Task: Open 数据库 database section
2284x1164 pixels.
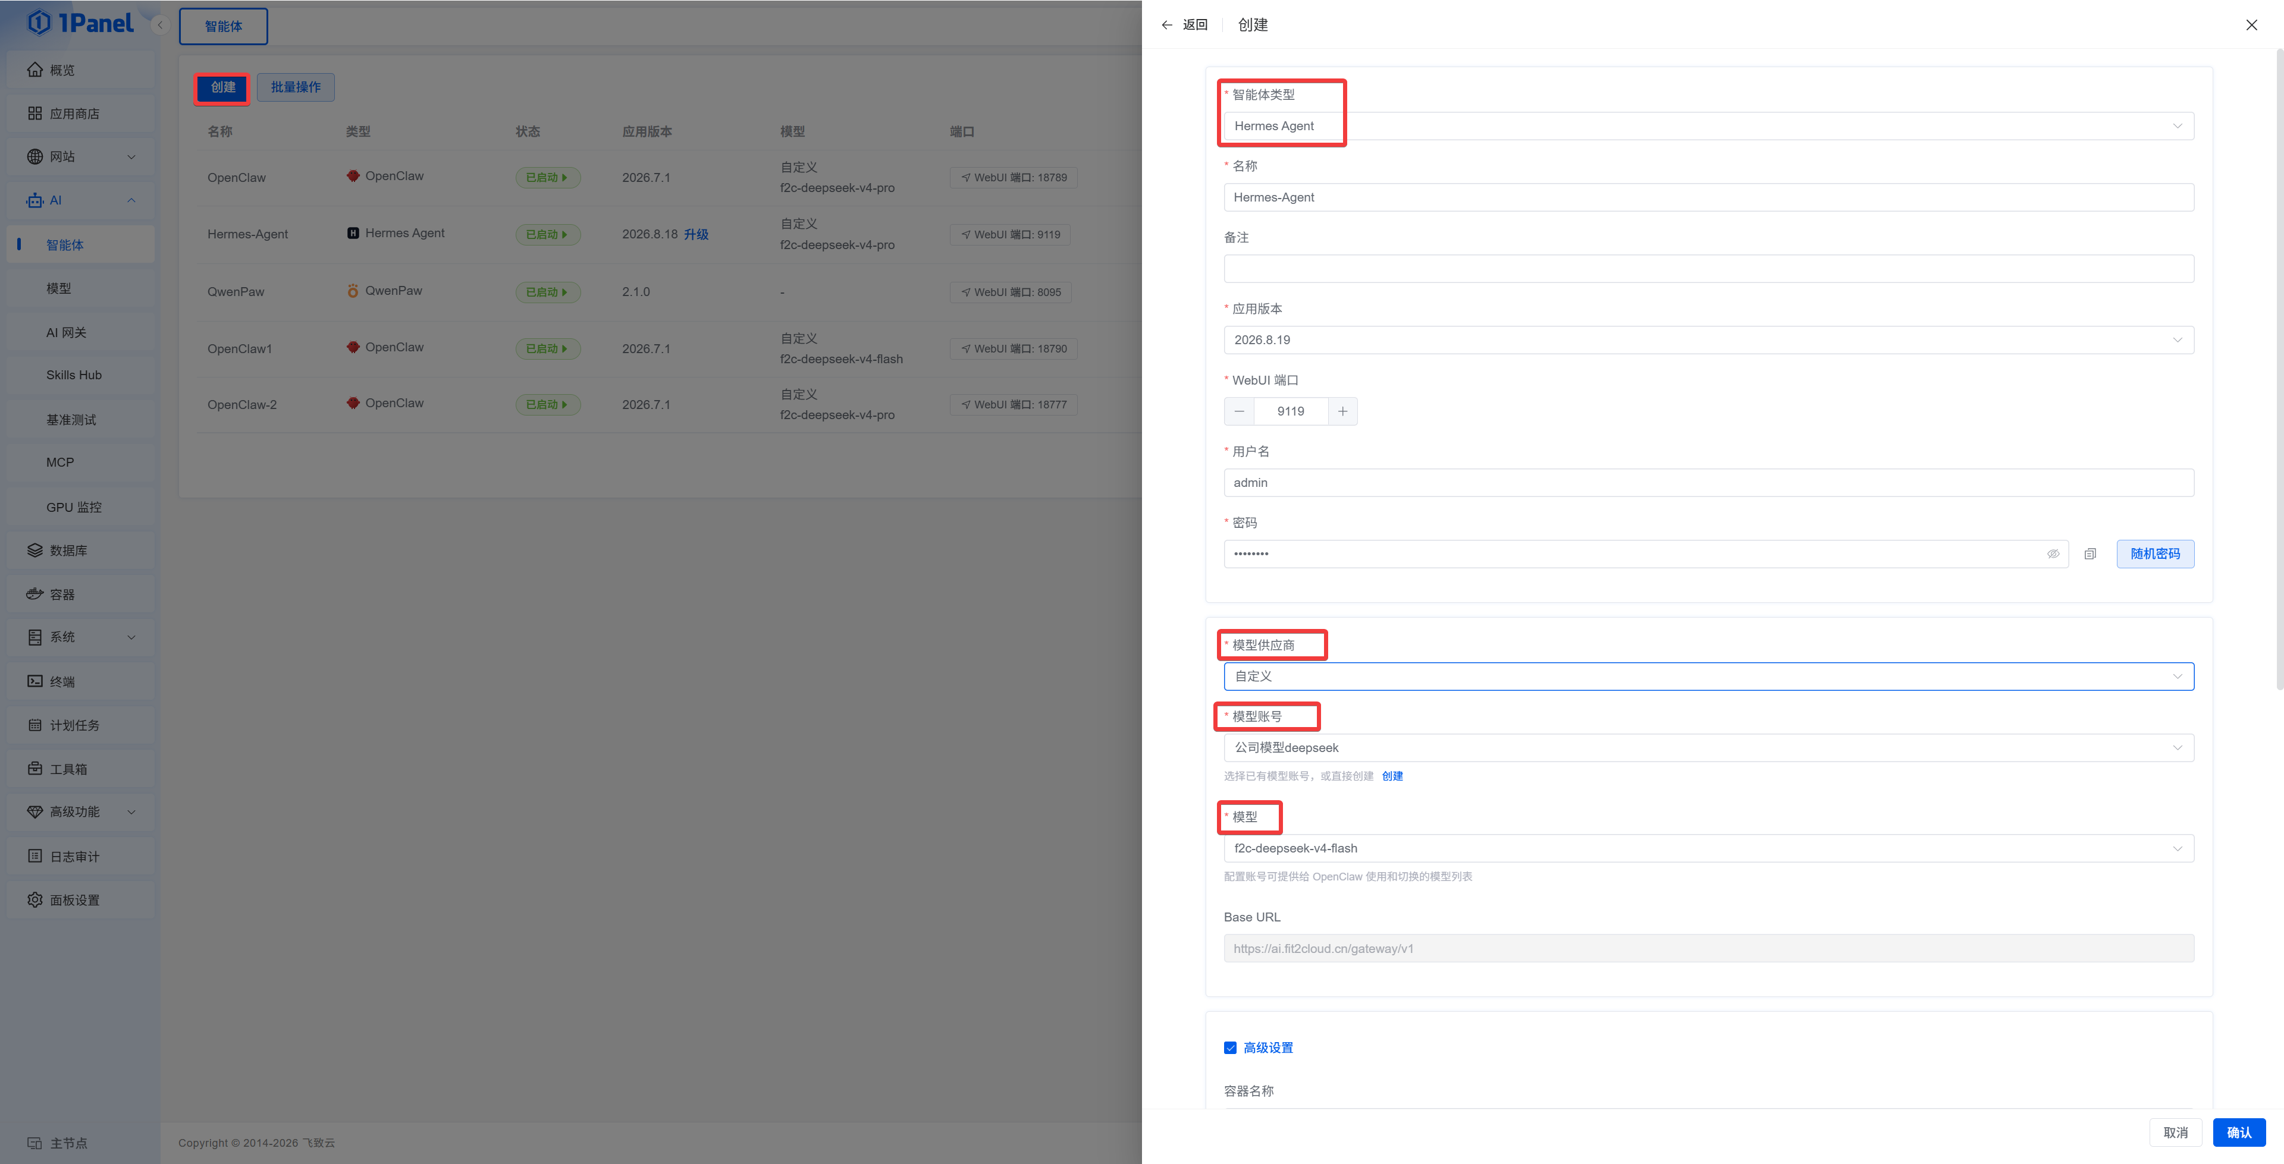Action: [80, 550]
